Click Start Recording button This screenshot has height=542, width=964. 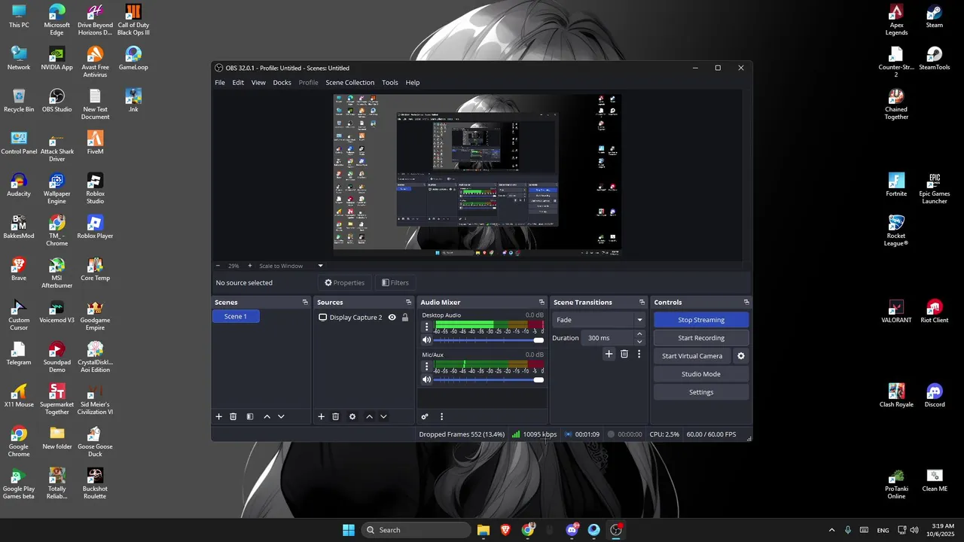701,338
